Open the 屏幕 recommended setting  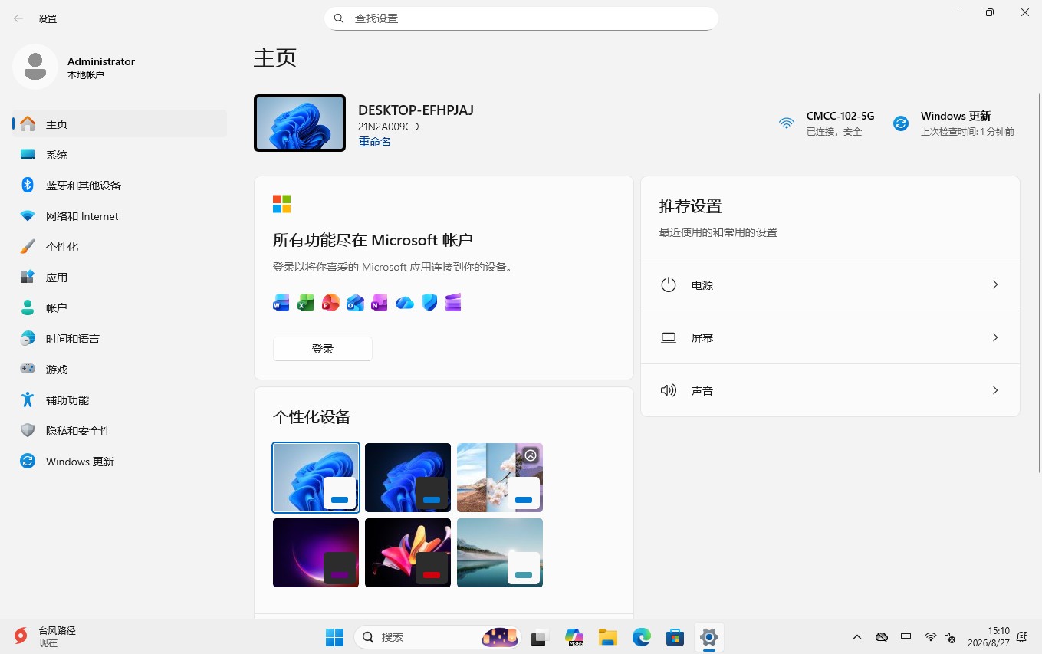[x=830, y=337]
